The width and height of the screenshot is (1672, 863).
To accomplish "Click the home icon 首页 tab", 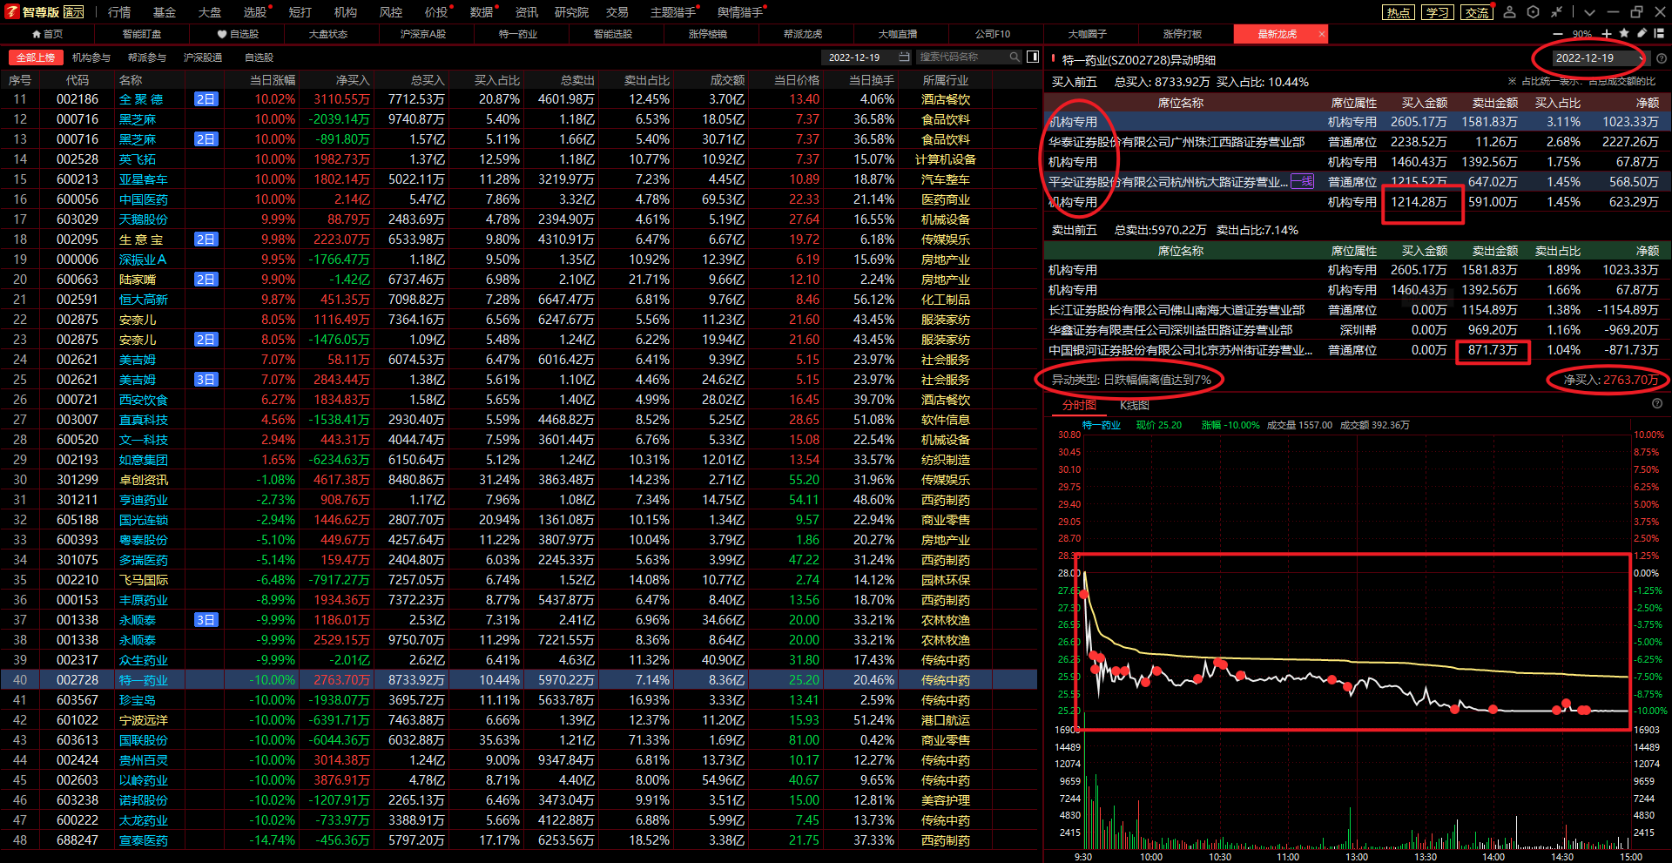I will tap(47, 34).
